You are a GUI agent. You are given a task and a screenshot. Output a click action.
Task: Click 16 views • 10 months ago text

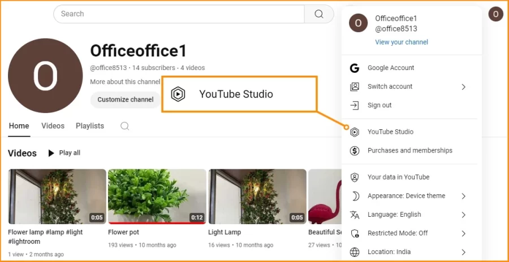pyautogui.click(x=240, y=245)
